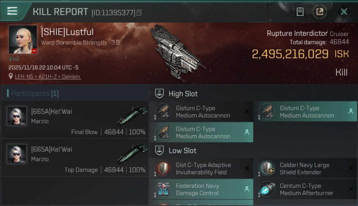Image resolution: width=358 pixels, height=206 pixels.
Task: Click the clipboard report icon
Action: pos(300,12)
